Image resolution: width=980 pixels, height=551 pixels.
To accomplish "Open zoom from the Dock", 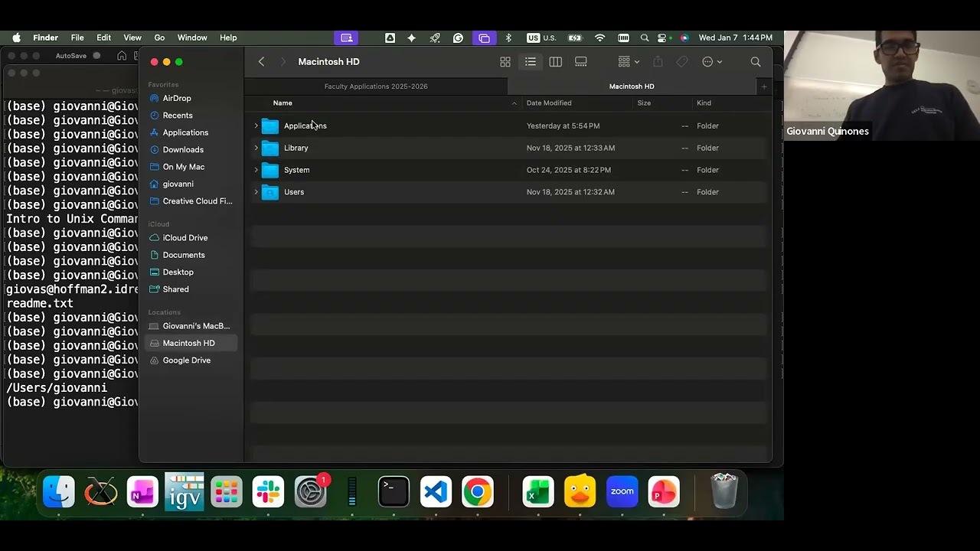I will [622, 492].
